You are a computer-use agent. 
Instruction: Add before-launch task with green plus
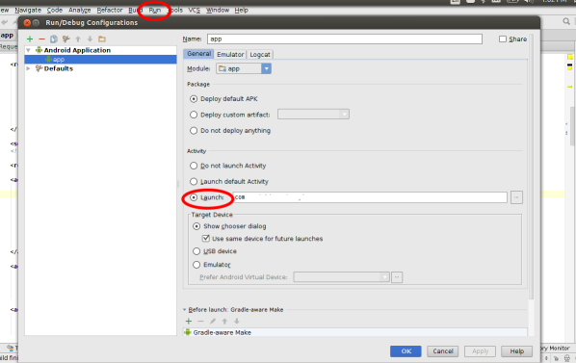[189, 322]
